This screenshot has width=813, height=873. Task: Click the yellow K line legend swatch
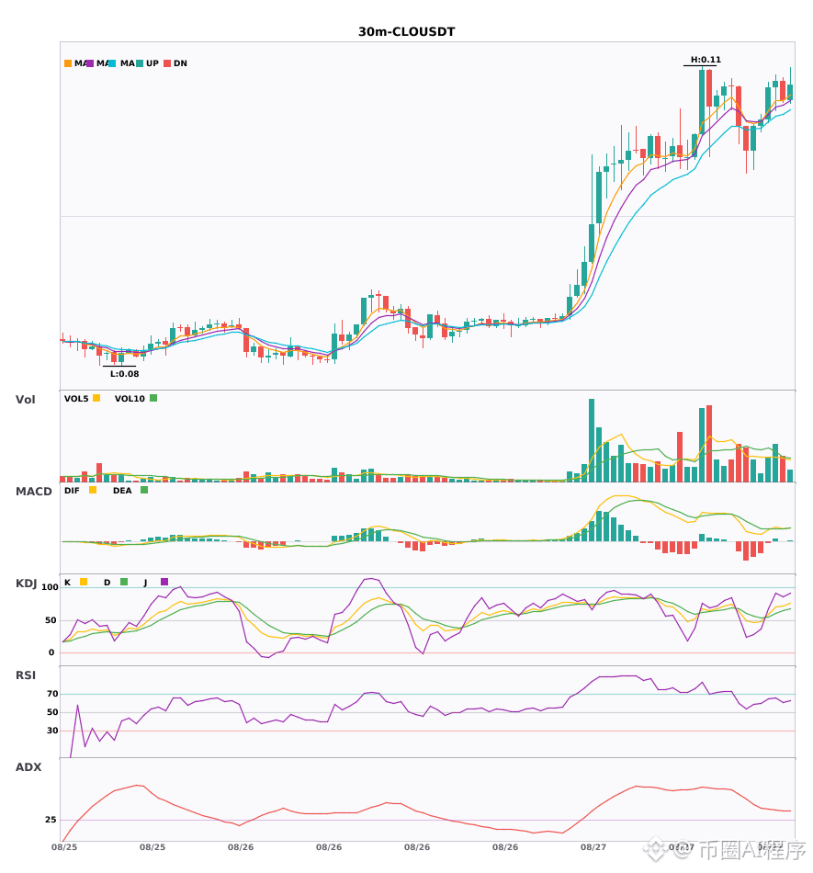(84, 582)
